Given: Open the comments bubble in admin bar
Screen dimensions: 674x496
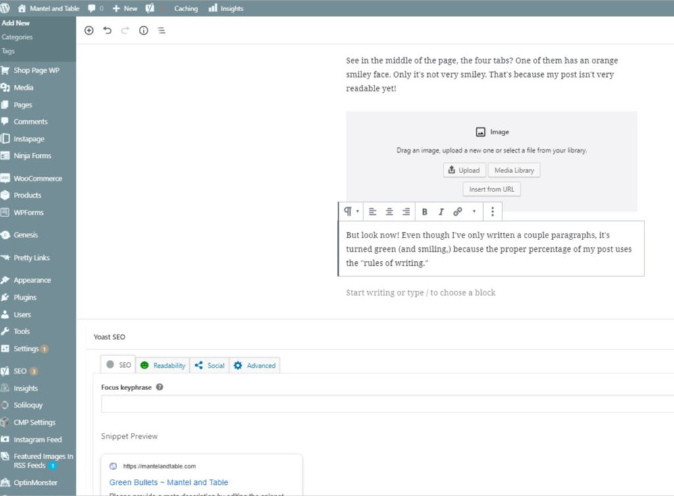Looking at the screenshot, I should 95,8.
